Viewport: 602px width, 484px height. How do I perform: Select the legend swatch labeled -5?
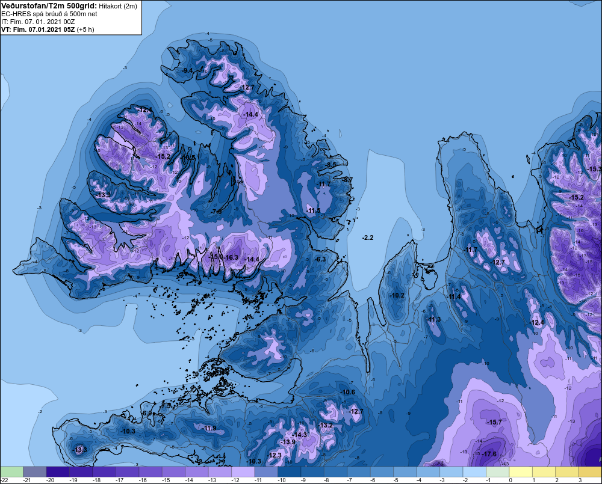coord(405,471)
